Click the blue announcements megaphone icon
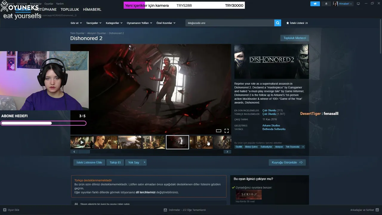This screenshot has height=215, width=382. pos(315,4)
